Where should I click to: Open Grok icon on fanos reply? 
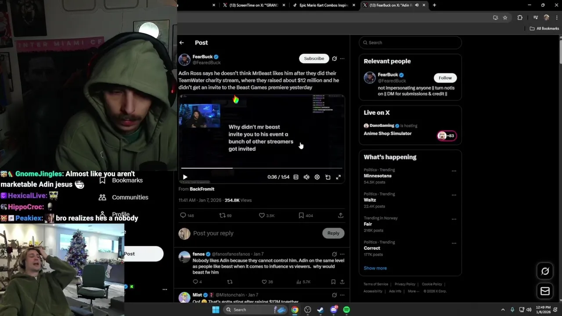(x=335, y=254)
